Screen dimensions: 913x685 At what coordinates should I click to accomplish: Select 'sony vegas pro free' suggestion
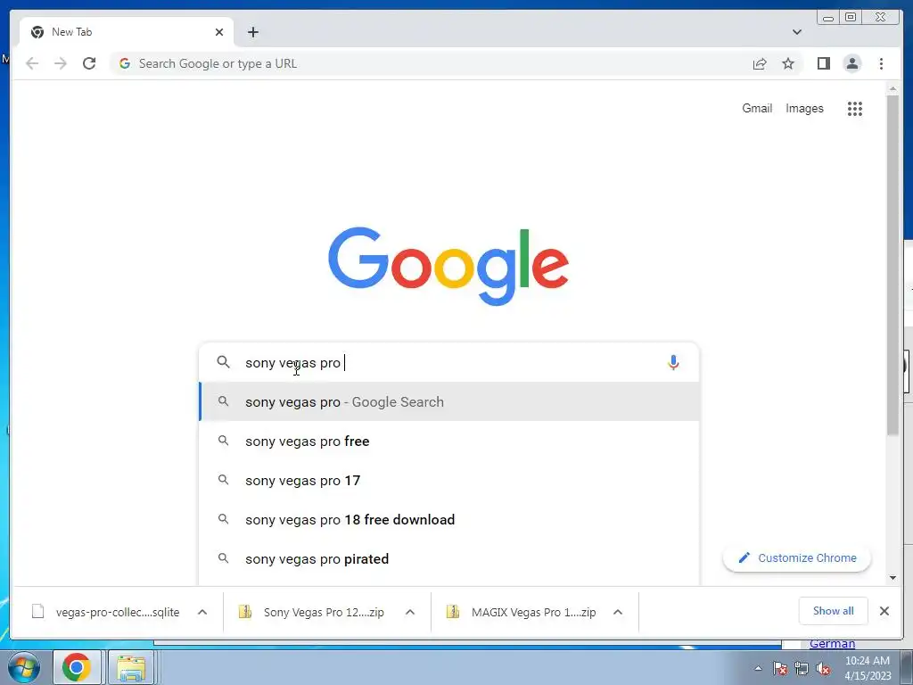(x=449, y=441)
